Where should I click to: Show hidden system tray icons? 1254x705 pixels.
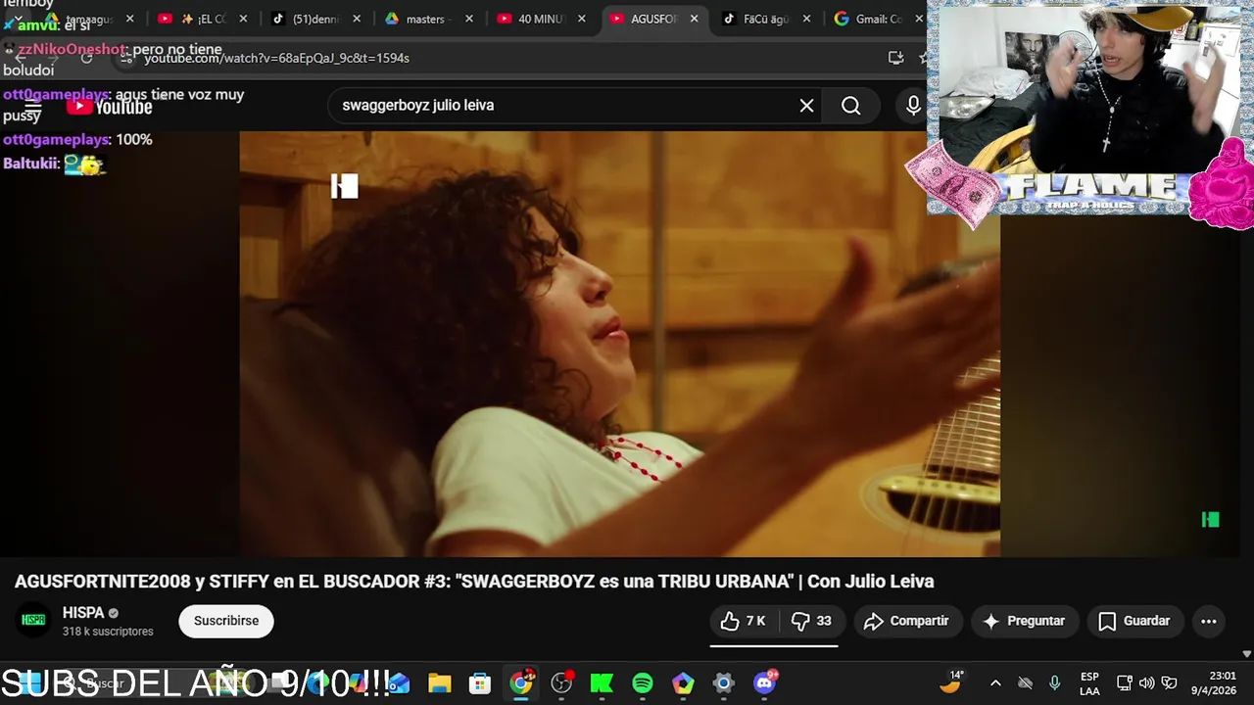pyautogui.click(x=995, y=682)
